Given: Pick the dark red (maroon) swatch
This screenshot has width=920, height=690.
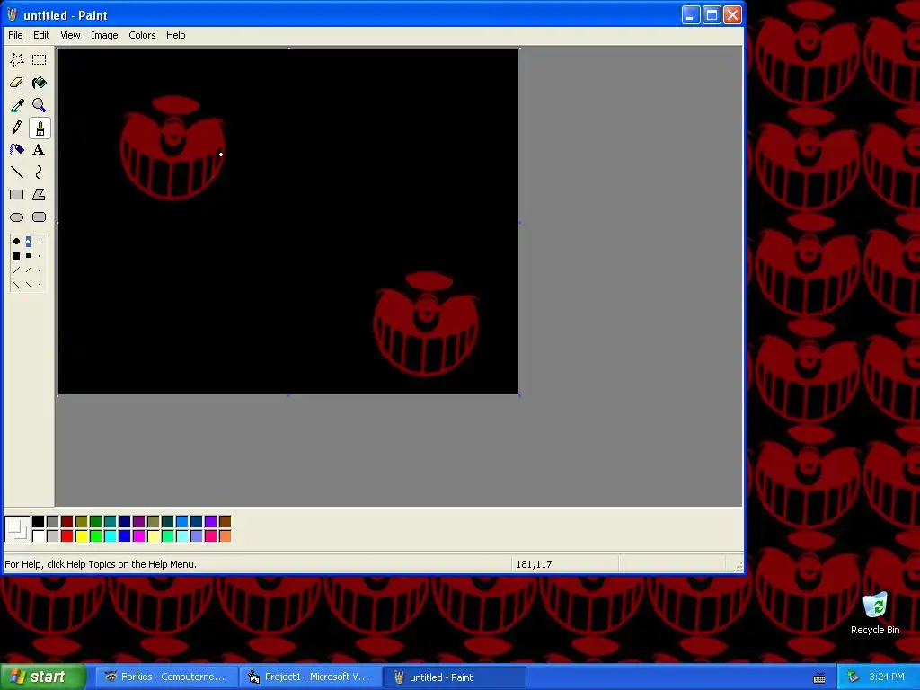Looking at the screenshot, I should (66, 522).
